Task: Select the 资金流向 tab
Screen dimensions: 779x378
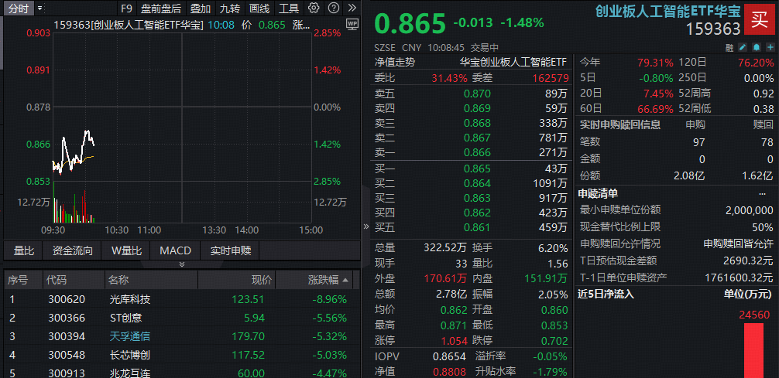Action: click(73, 250)
